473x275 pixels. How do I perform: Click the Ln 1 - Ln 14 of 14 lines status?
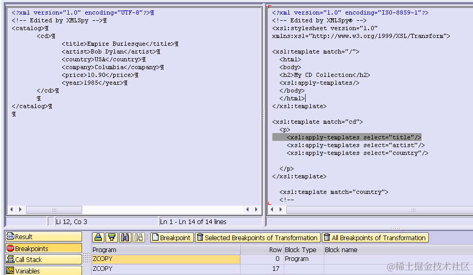pyautogui.click(x=211, y=221)
